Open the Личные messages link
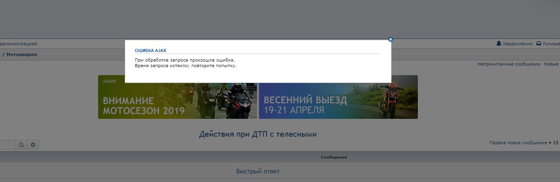 [551, 44]
